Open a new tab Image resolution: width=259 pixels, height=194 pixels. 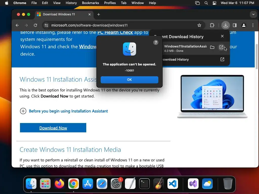(99, 14)
